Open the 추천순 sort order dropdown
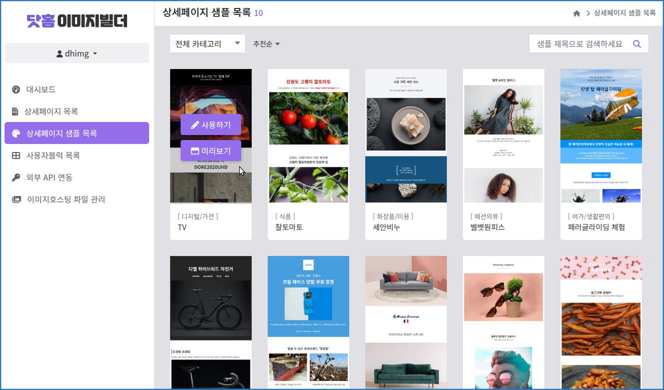This screenshot has width=664, height=390. click(266, 43)
